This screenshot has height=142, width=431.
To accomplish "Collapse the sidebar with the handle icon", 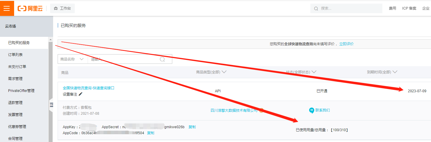I will point(51,105).
